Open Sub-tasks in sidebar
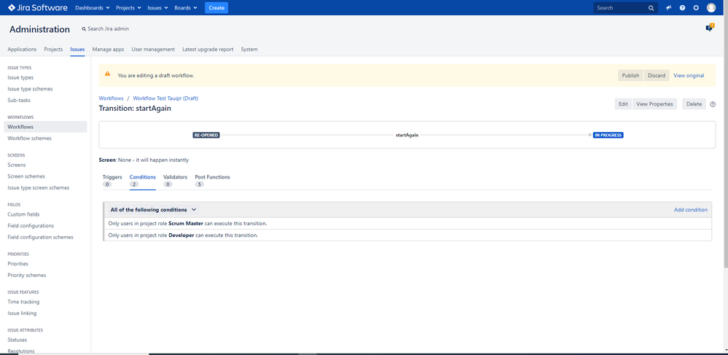728x355 pixels. [x=19, y=100]
